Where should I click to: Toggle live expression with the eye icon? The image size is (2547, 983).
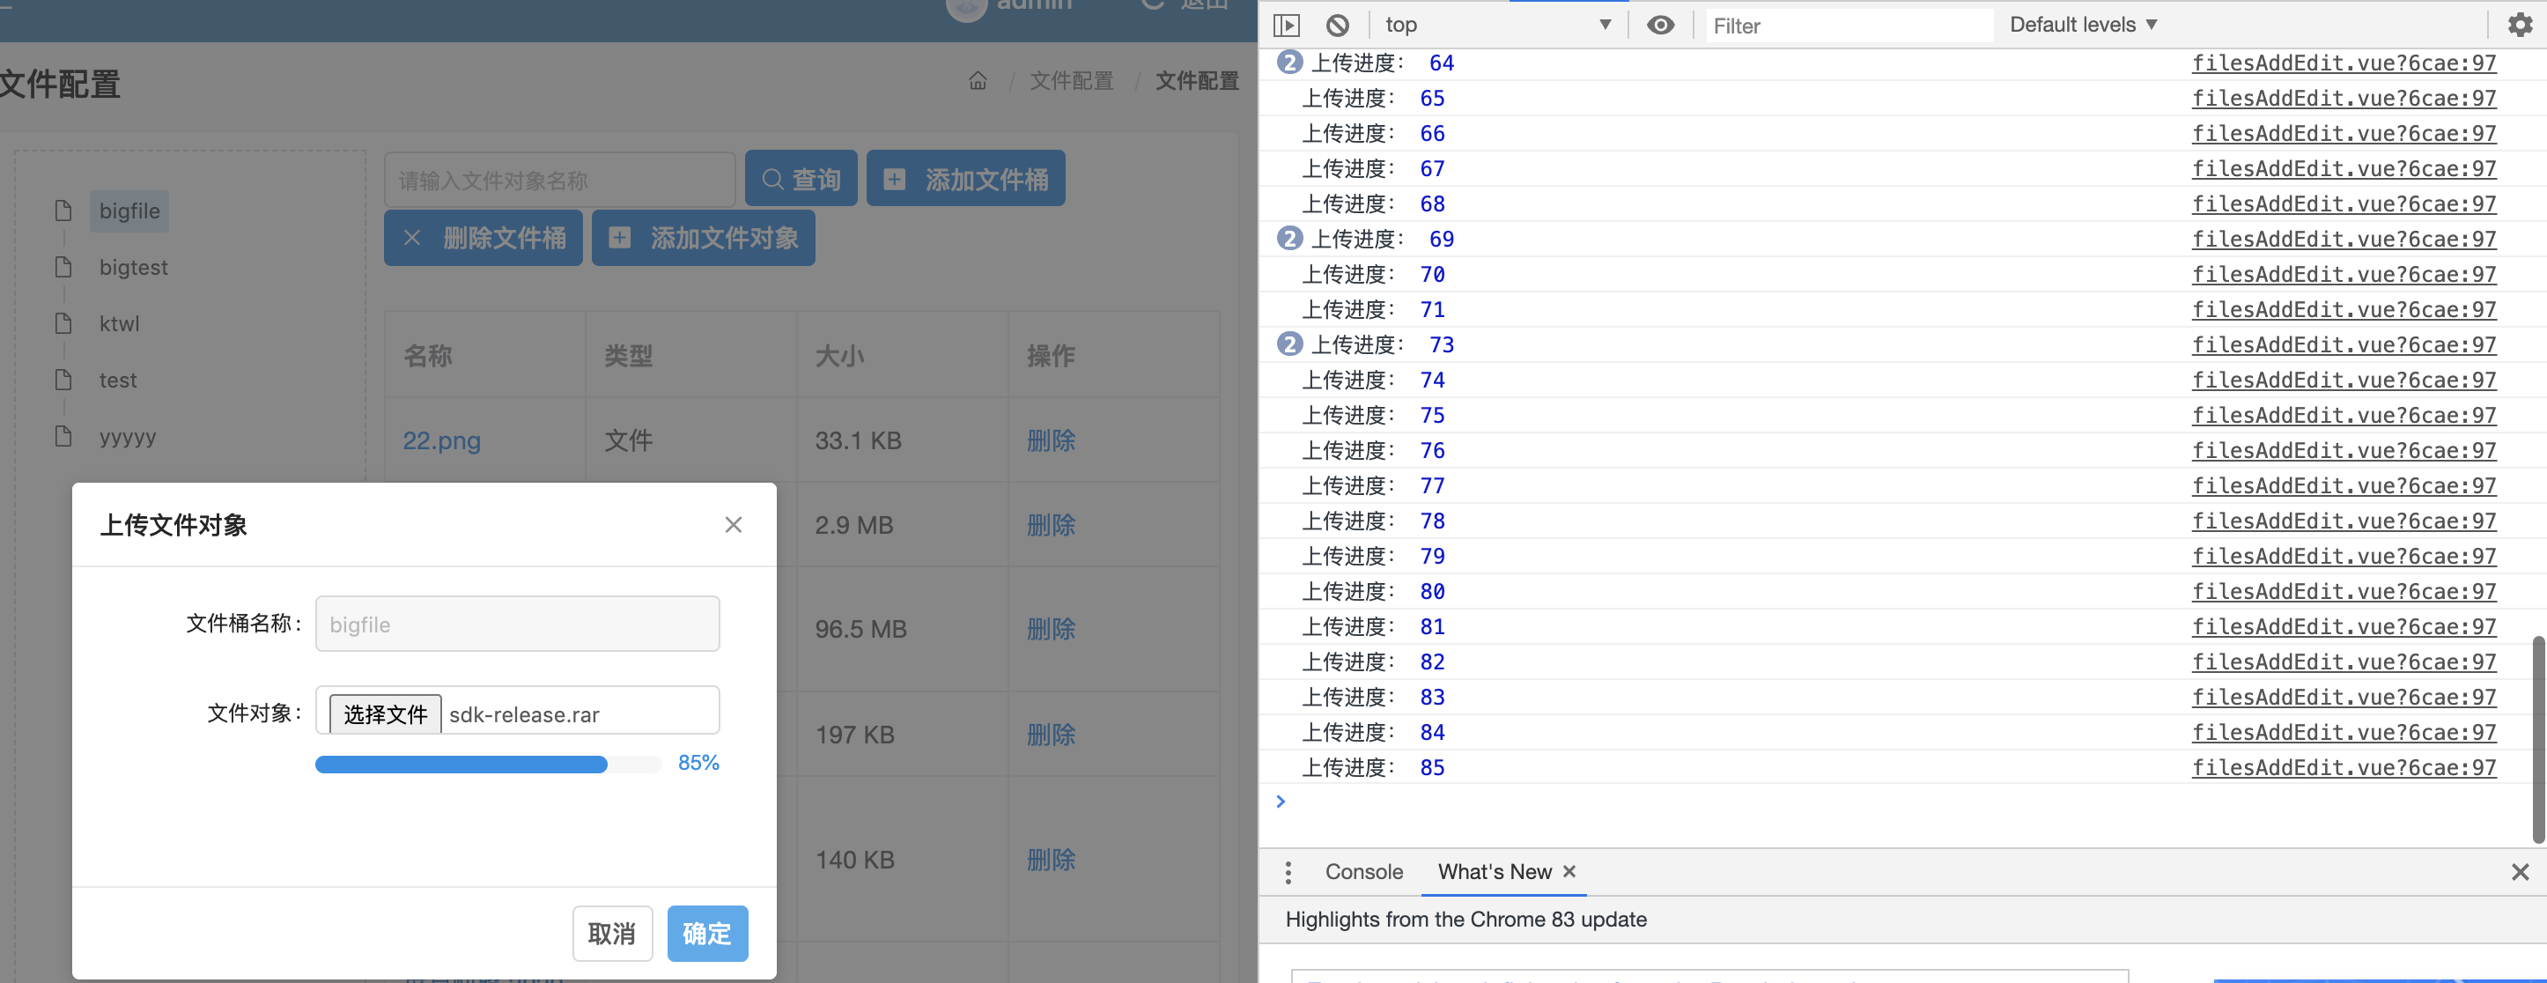tap(1661, 25)
